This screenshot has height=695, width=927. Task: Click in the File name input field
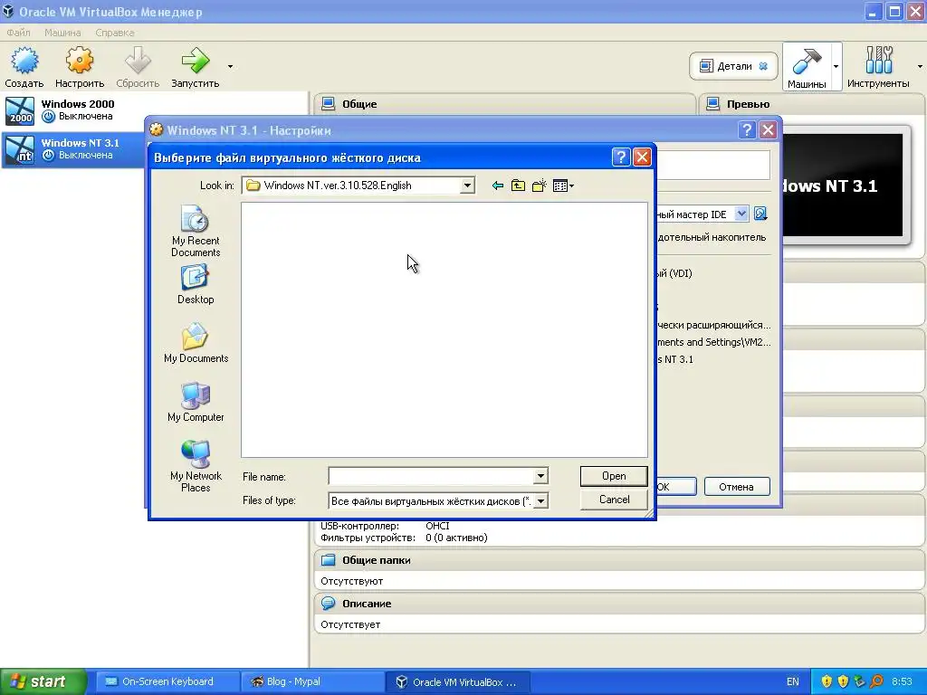point(432,476)
